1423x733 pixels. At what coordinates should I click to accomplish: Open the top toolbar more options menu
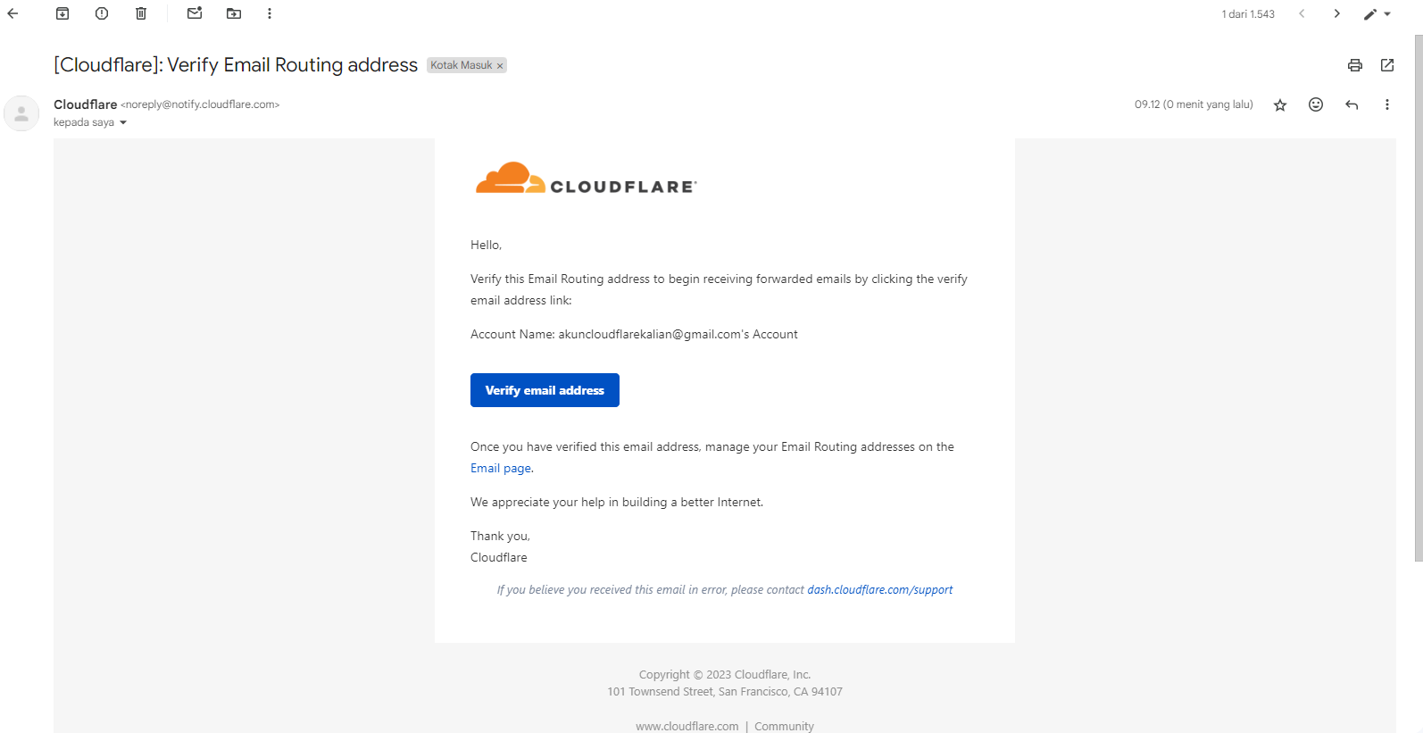270,13
